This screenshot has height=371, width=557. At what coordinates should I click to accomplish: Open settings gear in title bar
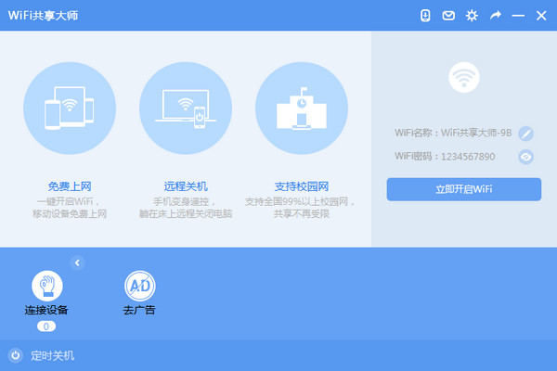coord(472,16)
